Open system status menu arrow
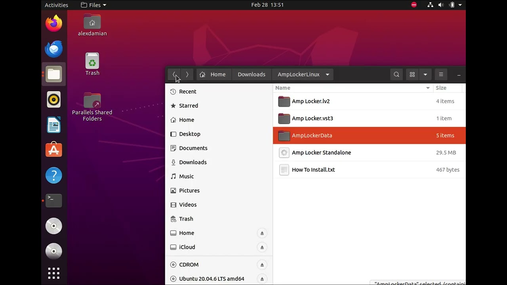 (460, 5)
